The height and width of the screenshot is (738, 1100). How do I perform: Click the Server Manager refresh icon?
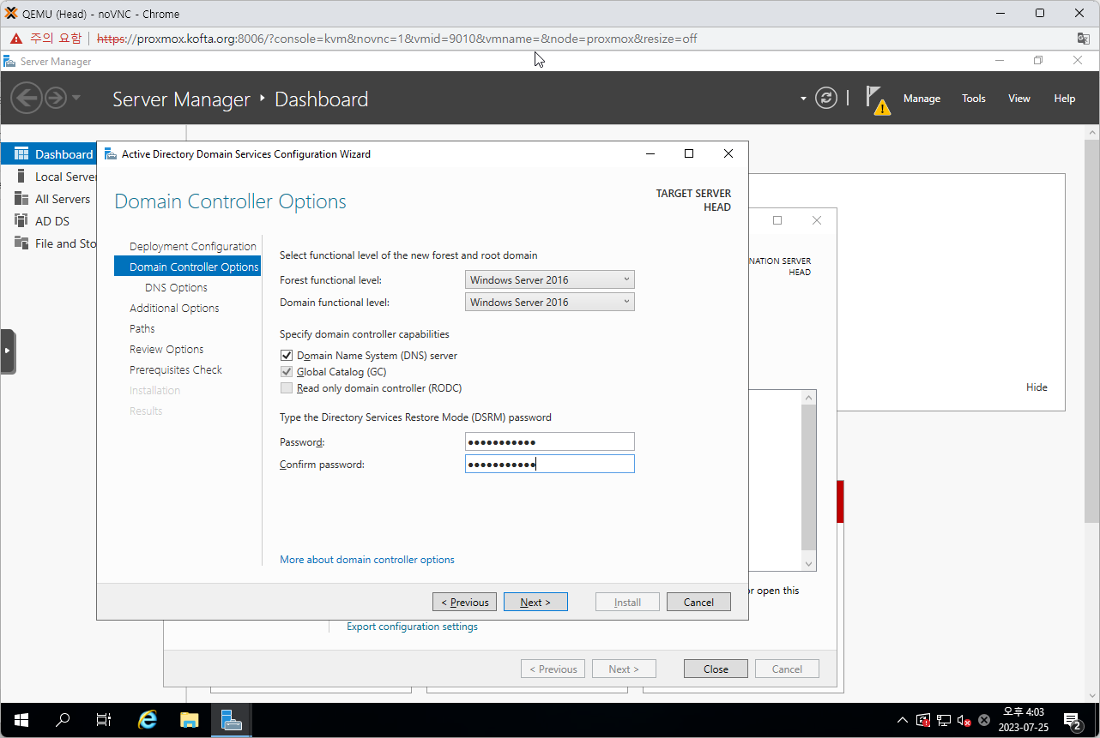[825, 98]
